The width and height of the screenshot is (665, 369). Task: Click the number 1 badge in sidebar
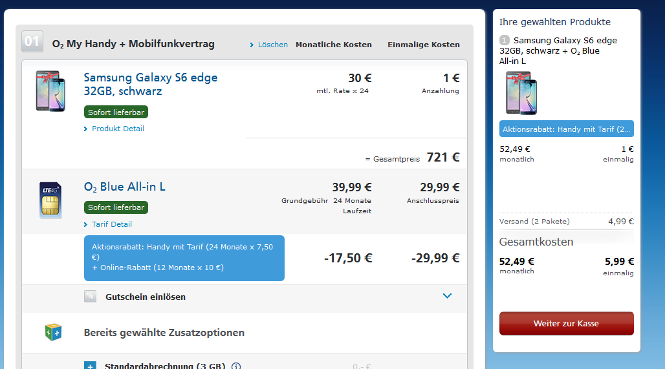[505, 40]
